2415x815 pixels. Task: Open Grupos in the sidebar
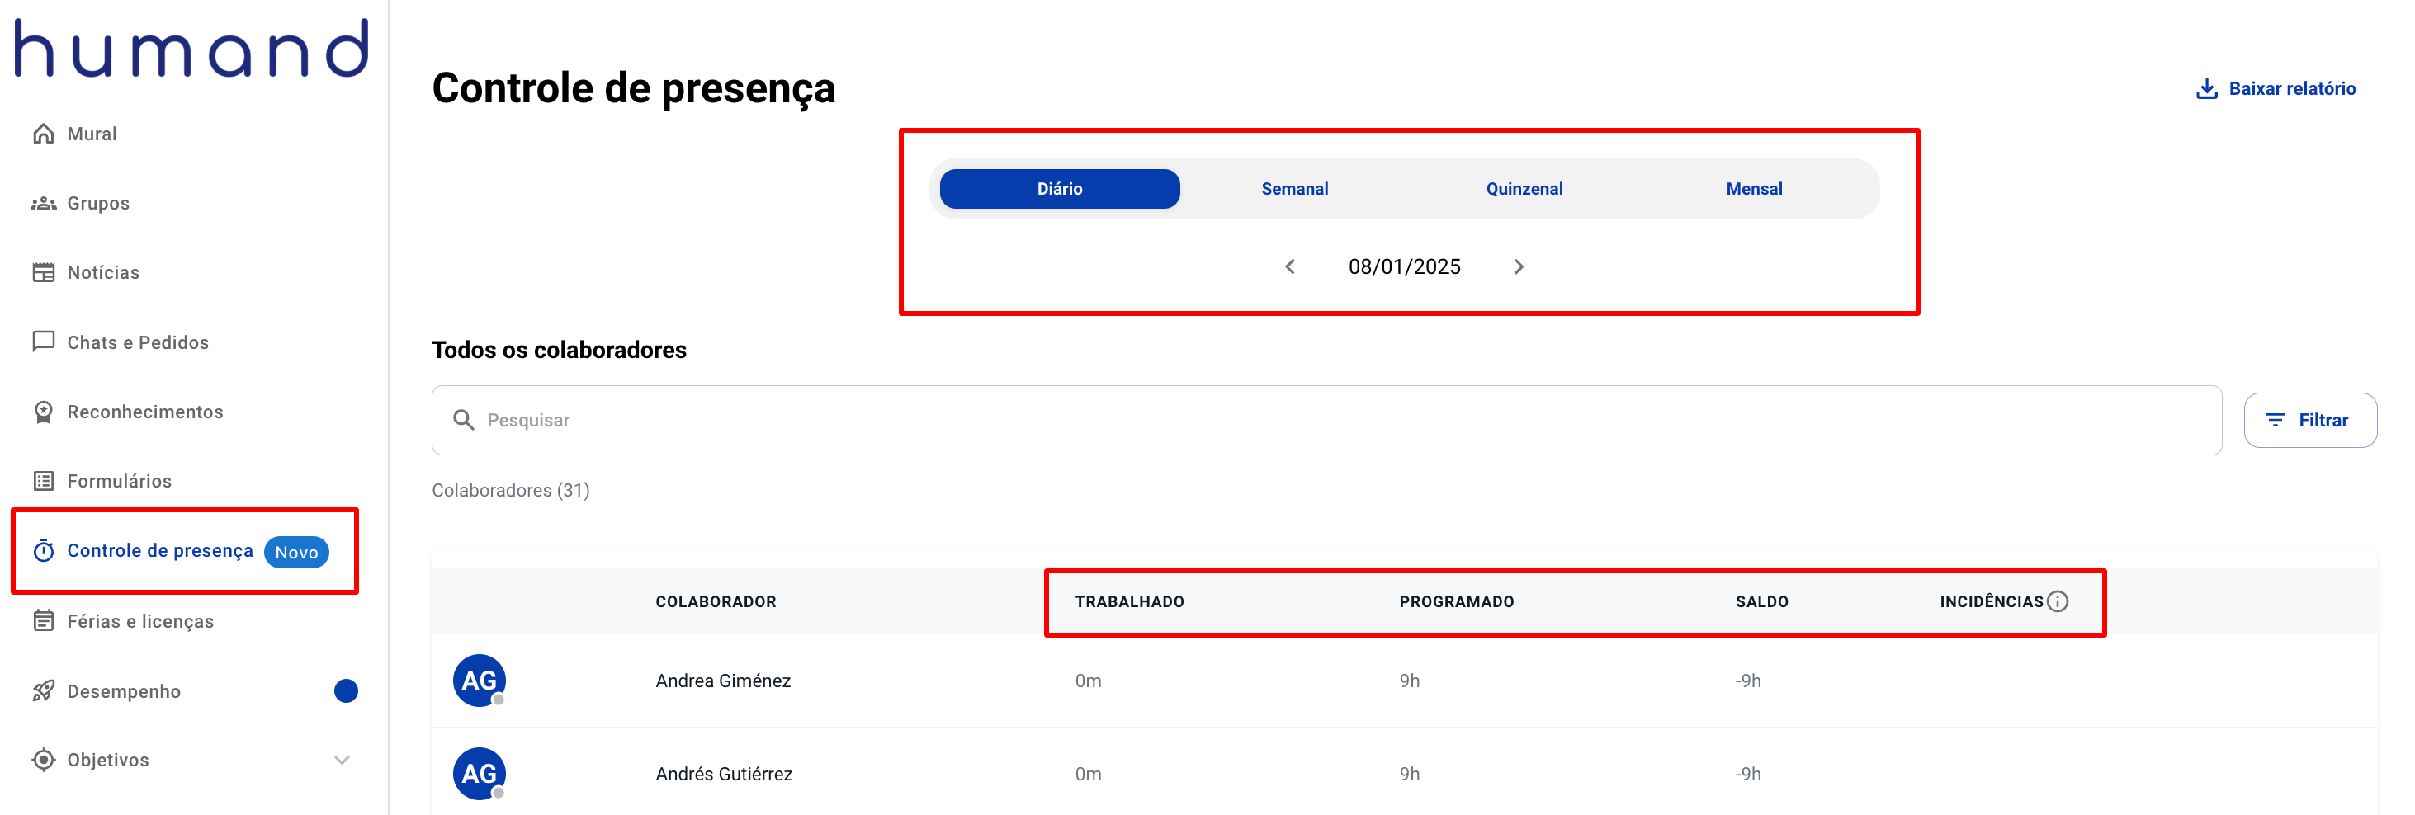[98, 203]
